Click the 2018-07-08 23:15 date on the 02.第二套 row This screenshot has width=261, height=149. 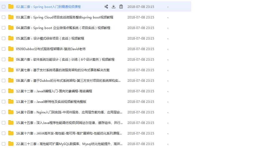point(141,7)
